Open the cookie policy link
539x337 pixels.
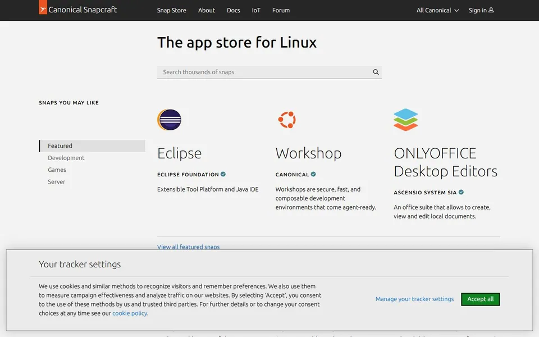(130, 313)
